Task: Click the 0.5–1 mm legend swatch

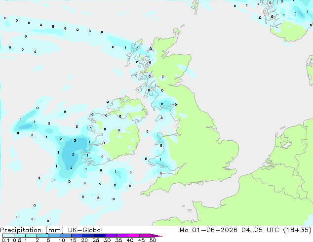Action: (20, 236)
